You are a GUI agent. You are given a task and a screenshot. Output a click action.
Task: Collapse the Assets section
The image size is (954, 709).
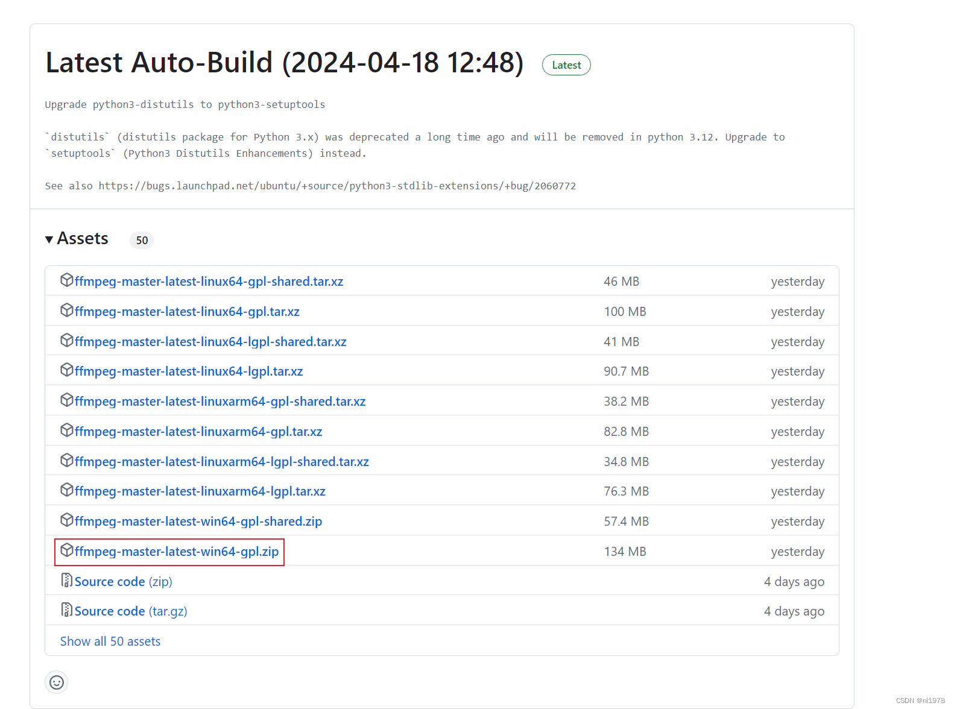[x=77, y=239]
